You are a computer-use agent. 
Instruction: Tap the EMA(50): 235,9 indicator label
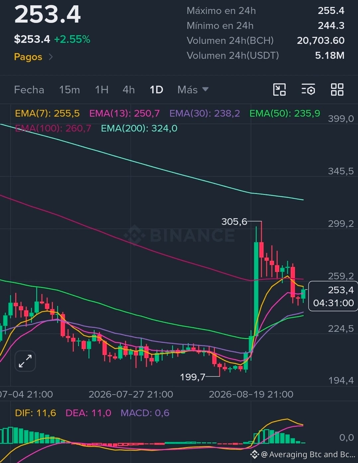tap(285, 113)
